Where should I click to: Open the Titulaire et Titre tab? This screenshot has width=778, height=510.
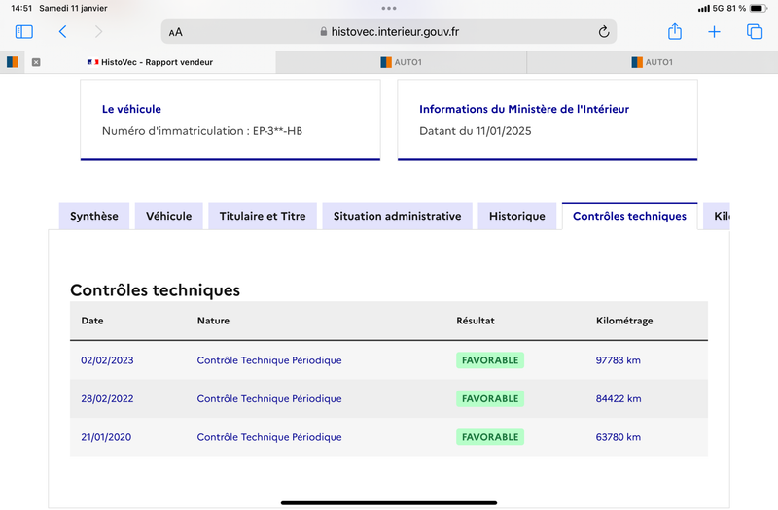click(263, 216)
